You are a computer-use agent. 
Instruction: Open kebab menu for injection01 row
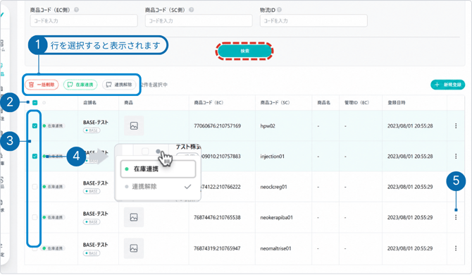(456, 157)
